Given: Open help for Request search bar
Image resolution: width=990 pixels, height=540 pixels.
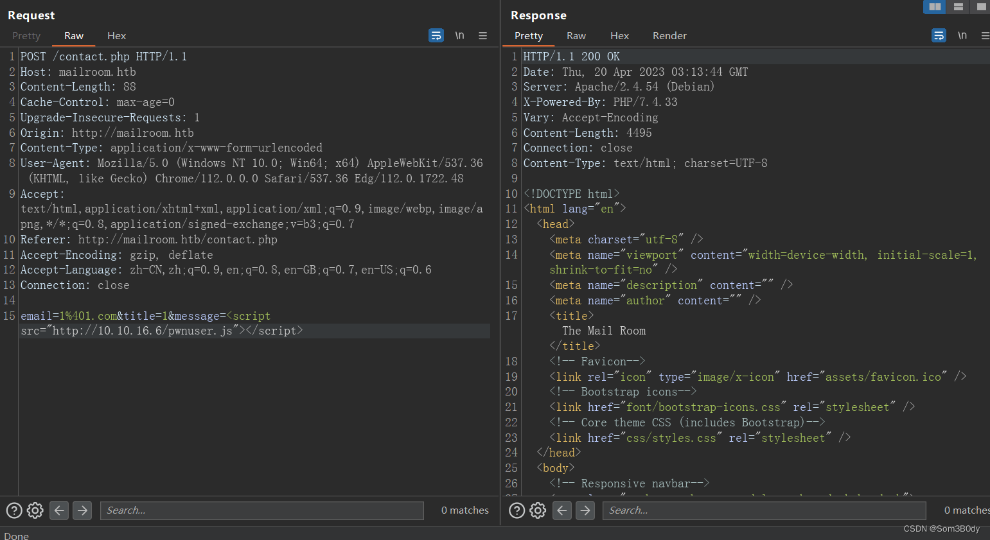Looking at the screenshot, I should pos(14,510).
